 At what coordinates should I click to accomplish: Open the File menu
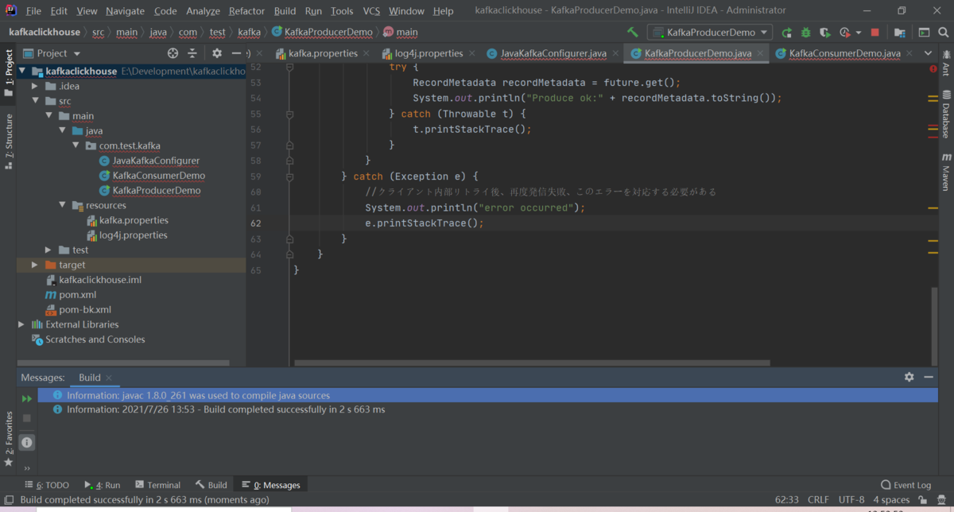point(33,11)
